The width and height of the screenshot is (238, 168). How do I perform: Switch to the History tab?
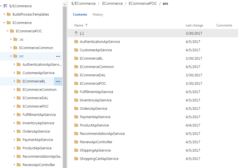pyautogui.click(x=98, y=14)
